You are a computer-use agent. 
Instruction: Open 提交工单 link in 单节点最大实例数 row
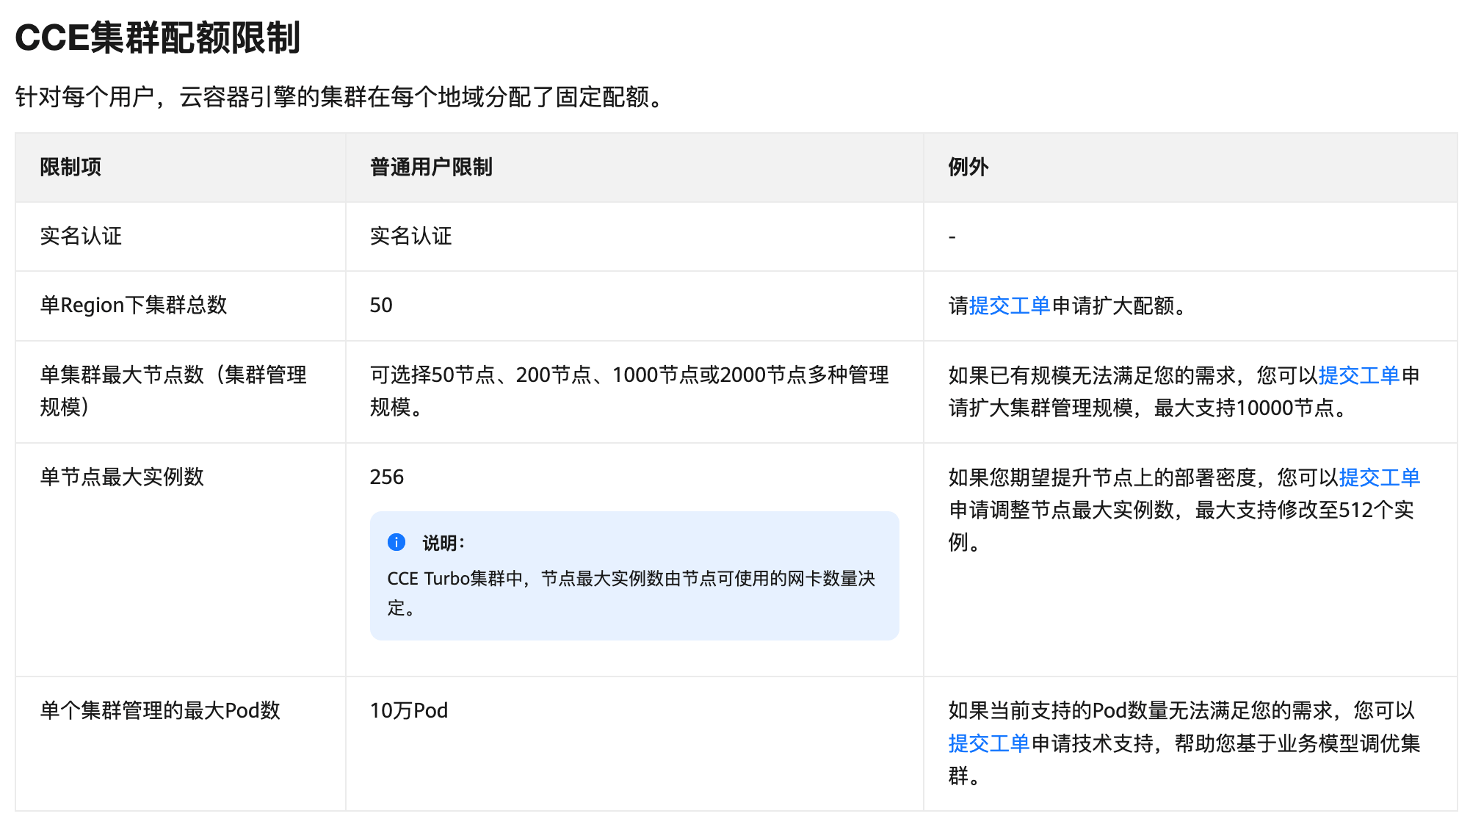tap(1379, 477)
